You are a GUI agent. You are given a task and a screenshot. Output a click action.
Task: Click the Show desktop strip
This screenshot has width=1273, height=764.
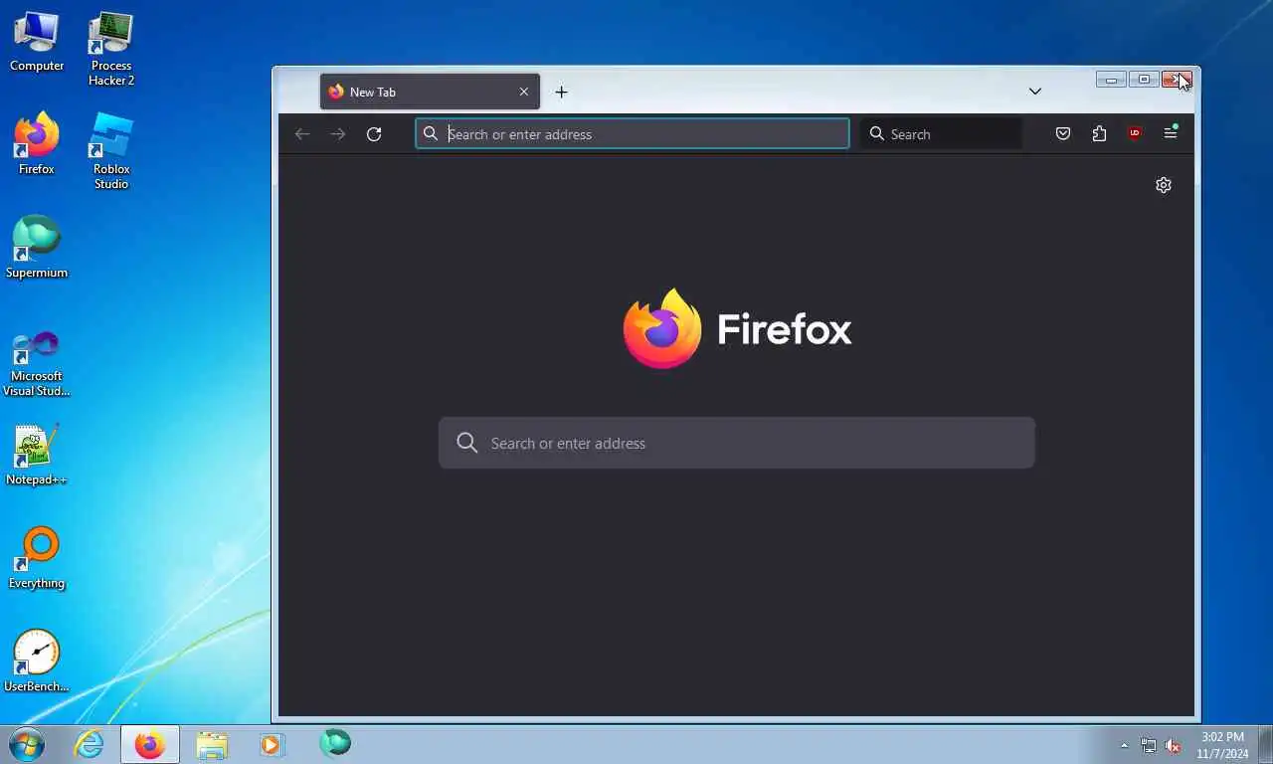(x=1265, y=745)
